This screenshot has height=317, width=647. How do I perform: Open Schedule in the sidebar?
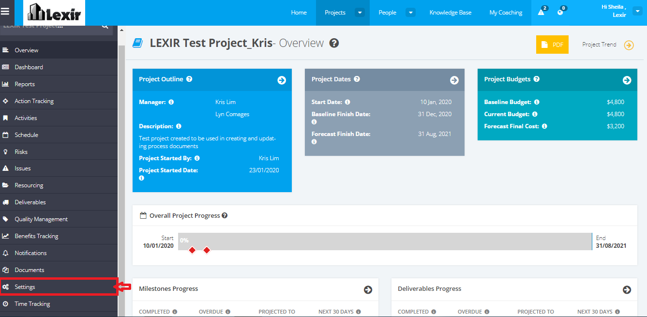59,135
